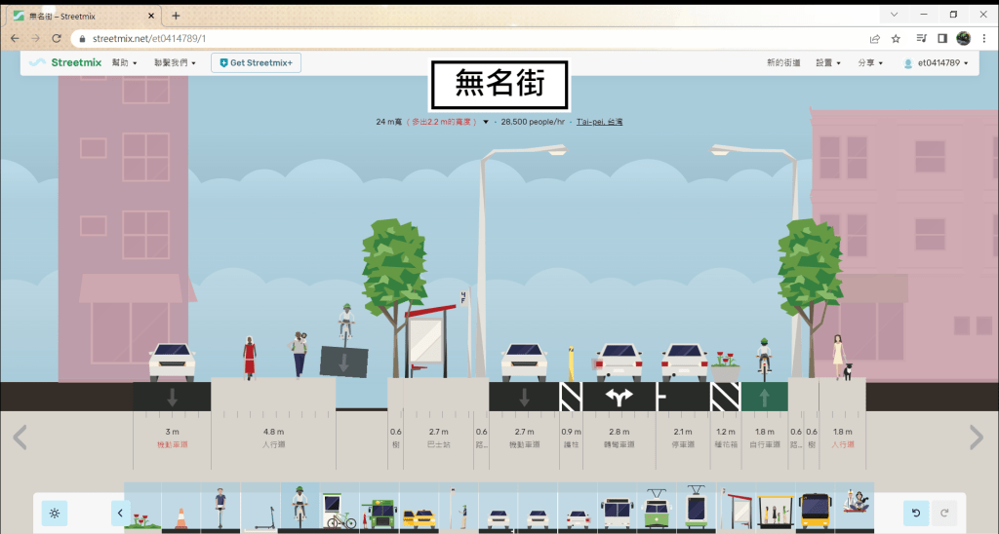Select the wayfinding sign palette item
999x534 pixels.
[x=459, y=507]
